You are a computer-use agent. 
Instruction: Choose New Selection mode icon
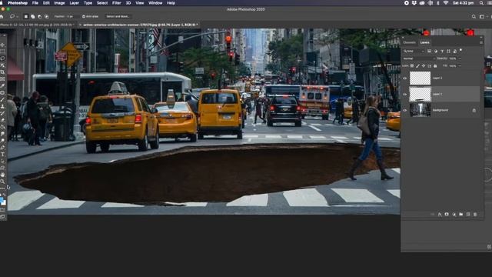(x=25, y=16)
